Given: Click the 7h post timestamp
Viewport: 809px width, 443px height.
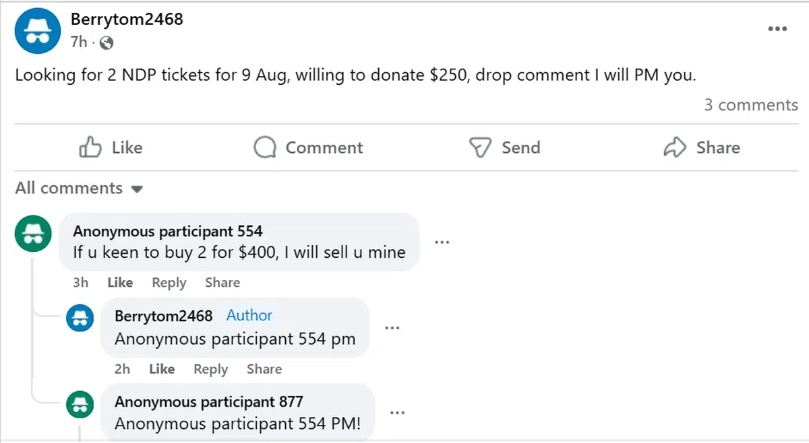Looking at the screenshot, I should (79, 42).
